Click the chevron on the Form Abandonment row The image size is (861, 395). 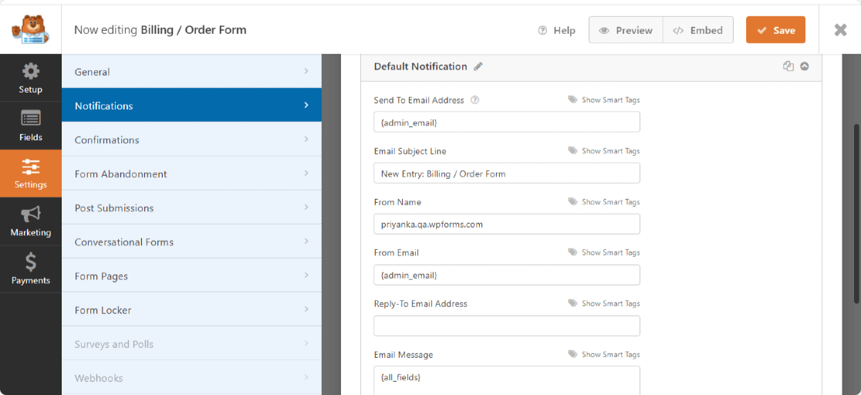point(306,174)
